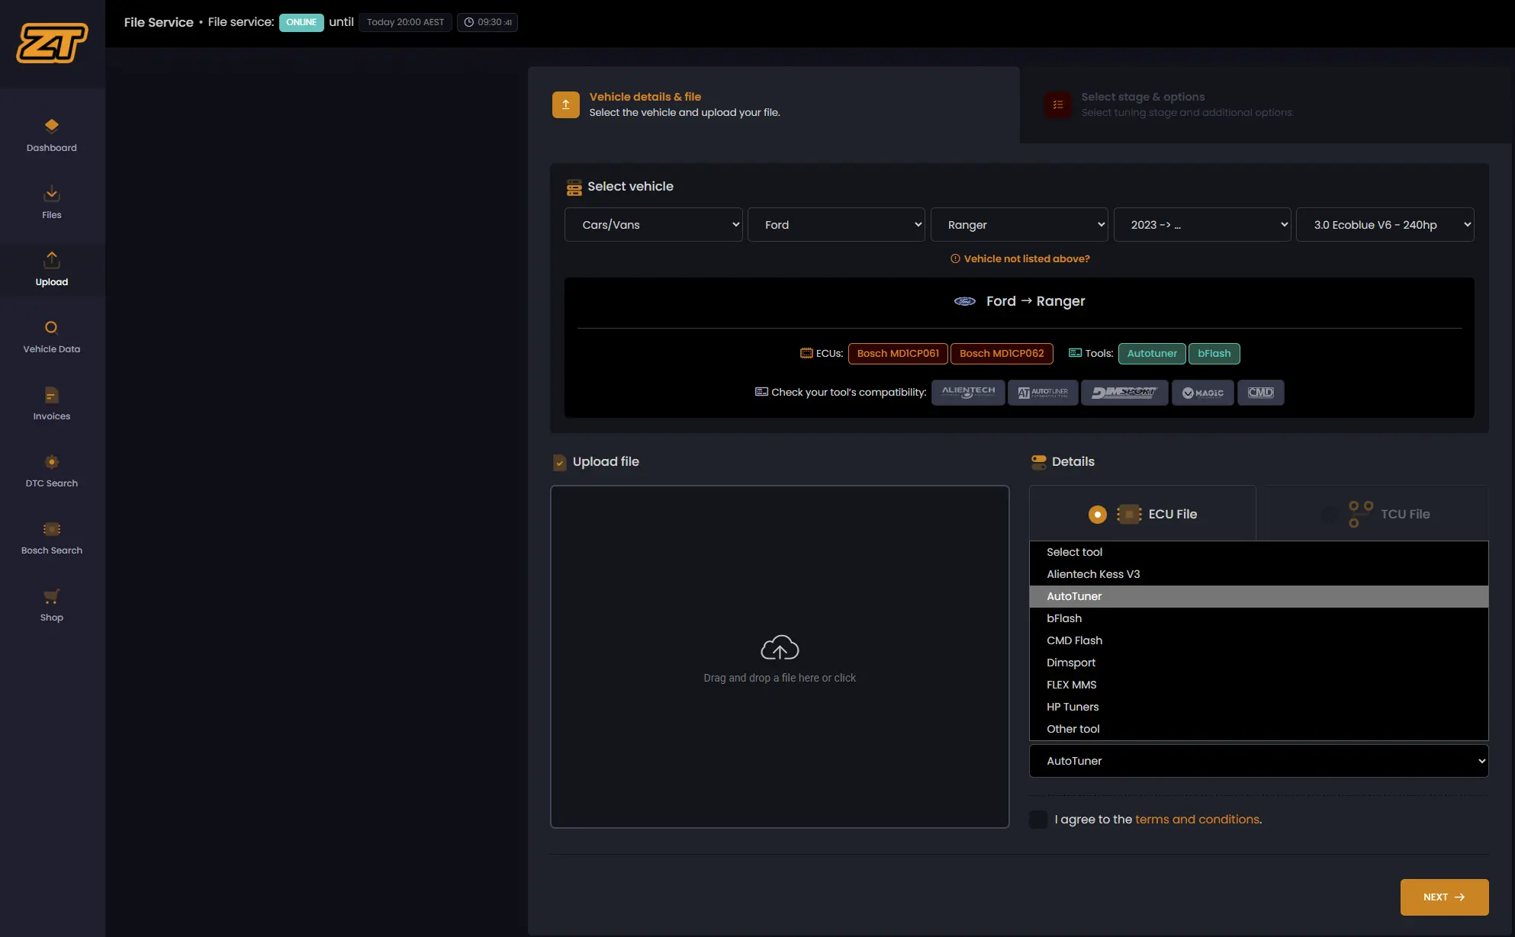Click the Select vehicle section icon
The image size is (1515, 937).
[x=574, y=187]
